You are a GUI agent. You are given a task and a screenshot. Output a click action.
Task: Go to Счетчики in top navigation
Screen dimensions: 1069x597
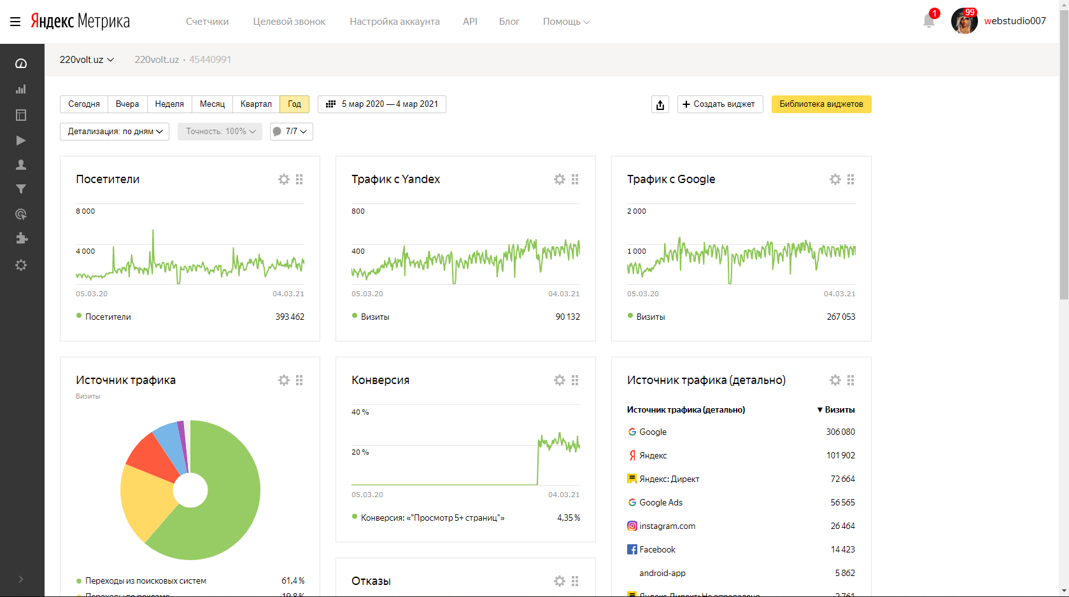click(207, 22)
